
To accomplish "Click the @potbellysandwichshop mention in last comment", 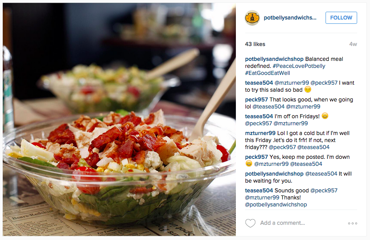I will tap(276, 204).
